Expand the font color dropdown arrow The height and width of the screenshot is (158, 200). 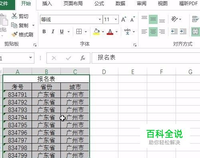coord(116,32)
